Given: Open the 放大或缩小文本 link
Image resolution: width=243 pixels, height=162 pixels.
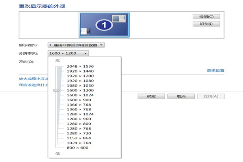Looking at the screenshot, I should (x=34, y=79).
